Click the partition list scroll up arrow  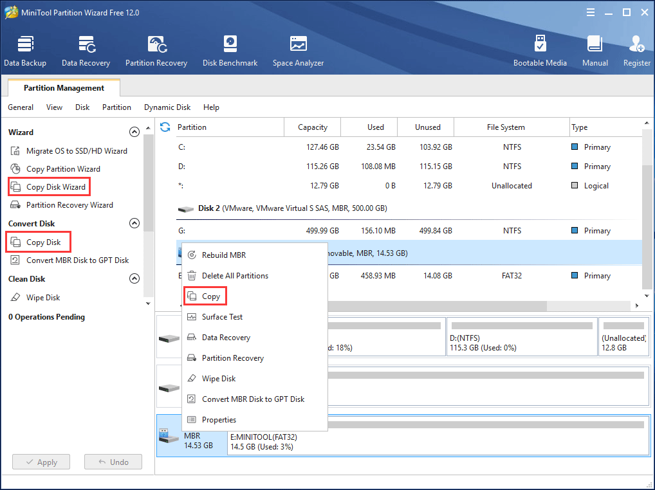647,123
